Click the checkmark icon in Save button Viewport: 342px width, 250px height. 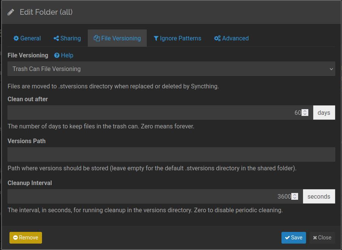288,238
